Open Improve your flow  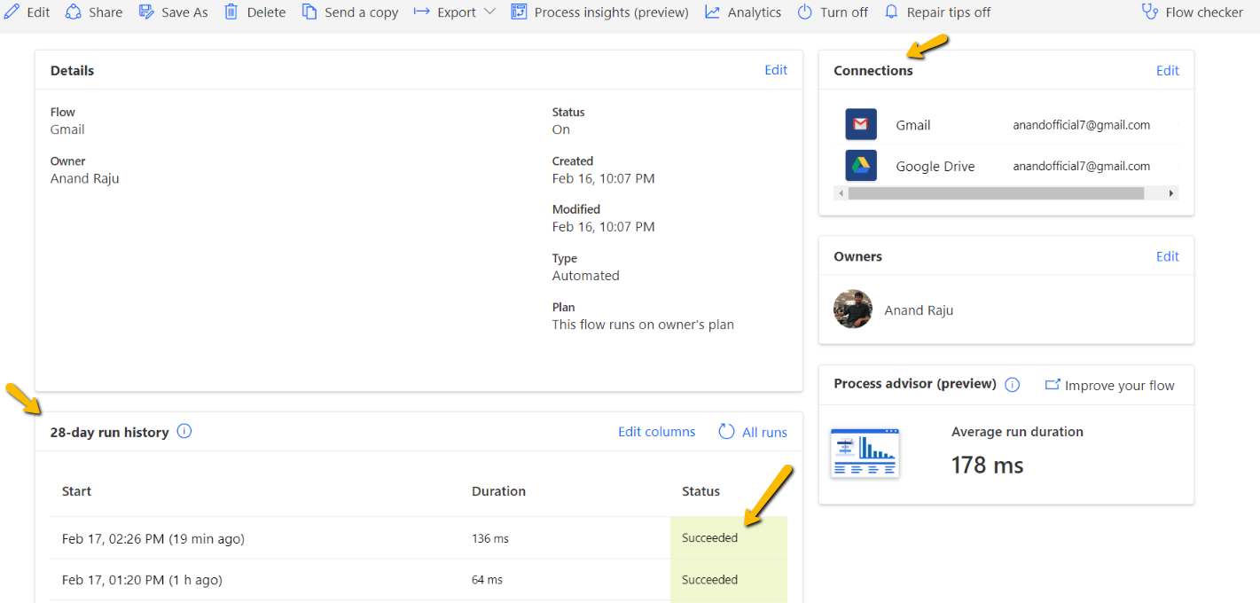click(x=1109, y=385)
